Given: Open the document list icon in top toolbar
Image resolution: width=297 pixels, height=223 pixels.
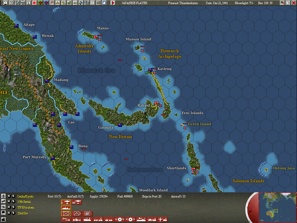Looking at the screenshot, I should coord(11,3).
